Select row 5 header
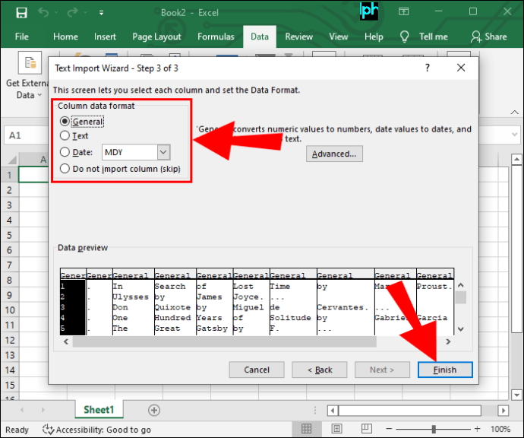The height and width of the screenshot is (438, 524). (x=9, y=235)
